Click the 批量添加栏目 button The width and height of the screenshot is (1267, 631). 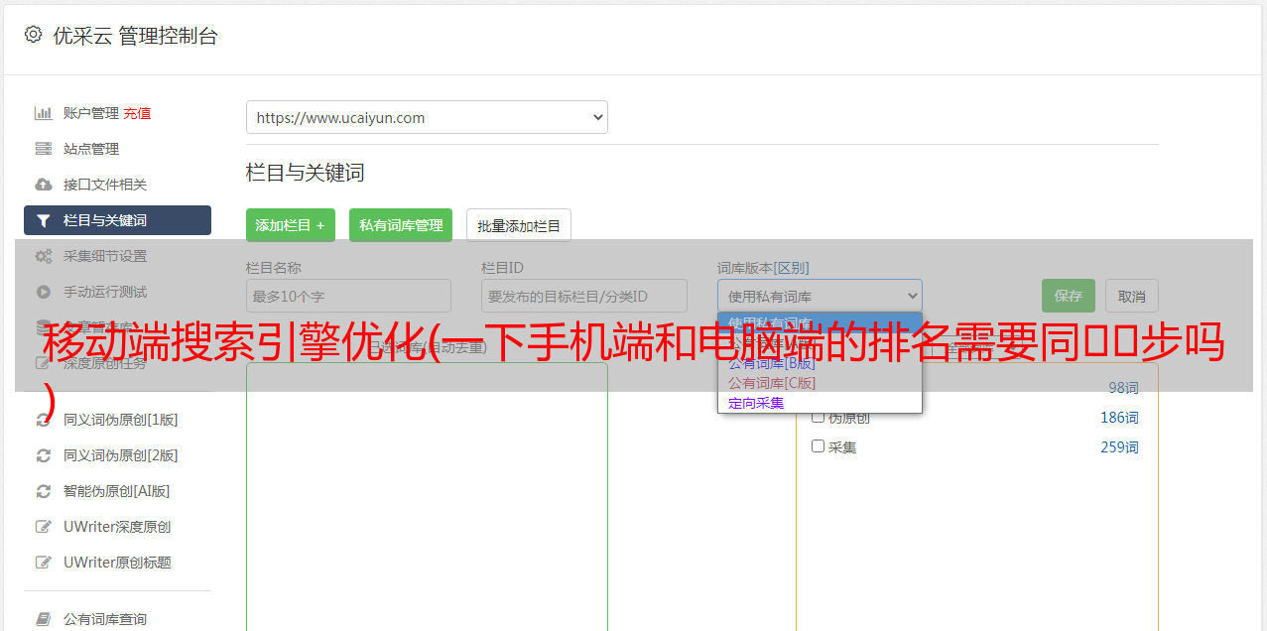click(519, 225)
